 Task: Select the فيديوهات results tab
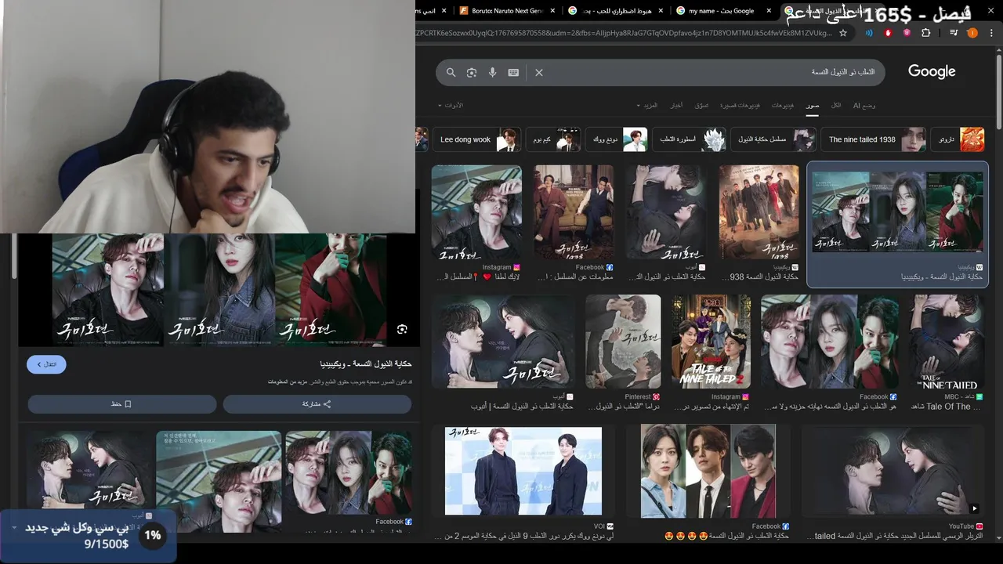[782, 105]
